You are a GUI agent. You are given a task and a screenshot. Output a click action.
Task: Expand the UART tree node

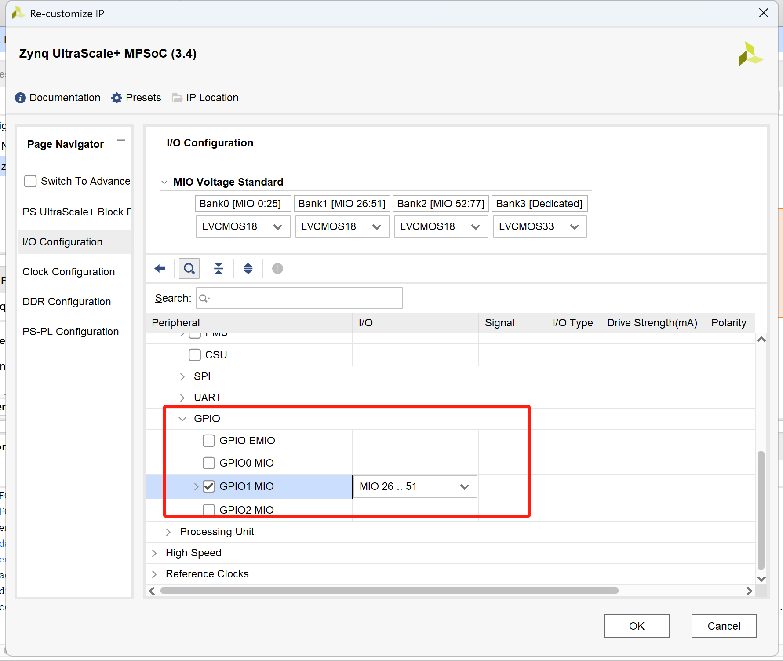182,398
